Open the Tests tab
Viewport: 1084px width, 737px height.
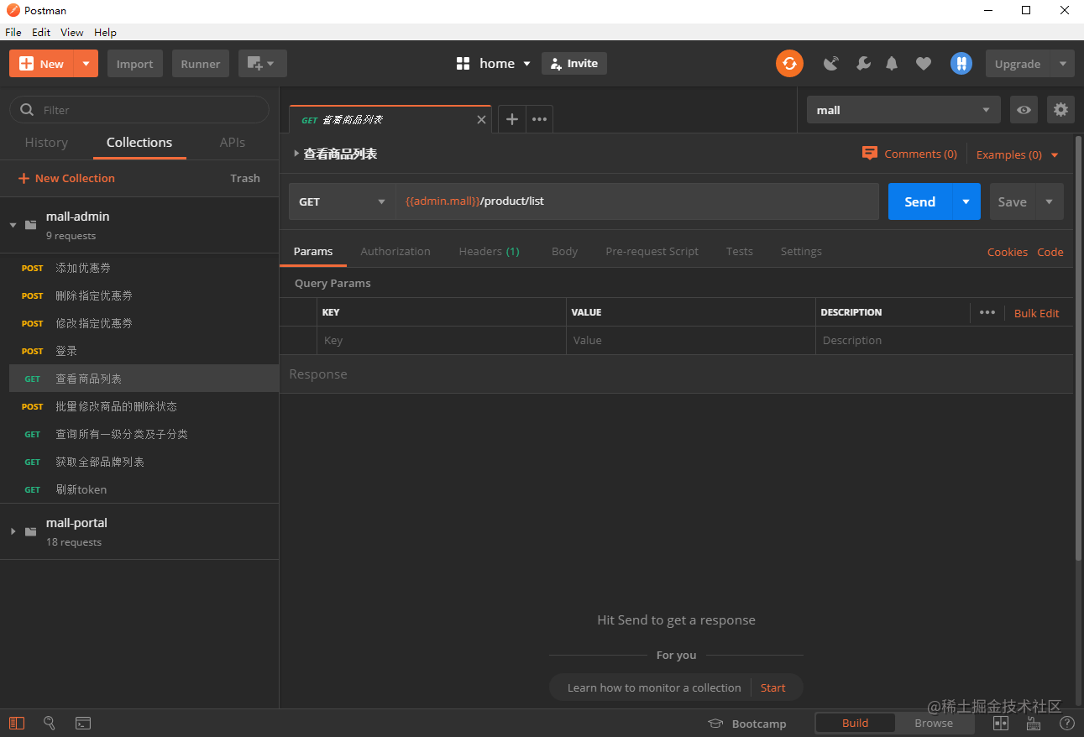tap(740, 252)
